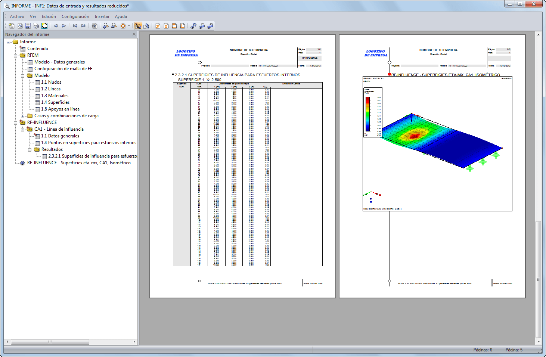The height and width of the screenshot is (357, 546).
Task: Select 1.2 Líneas in the tree
Action: [51, 89]
